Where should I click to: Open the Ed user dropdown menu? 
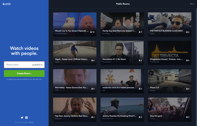pyautogui.click(x=192, y=4)
